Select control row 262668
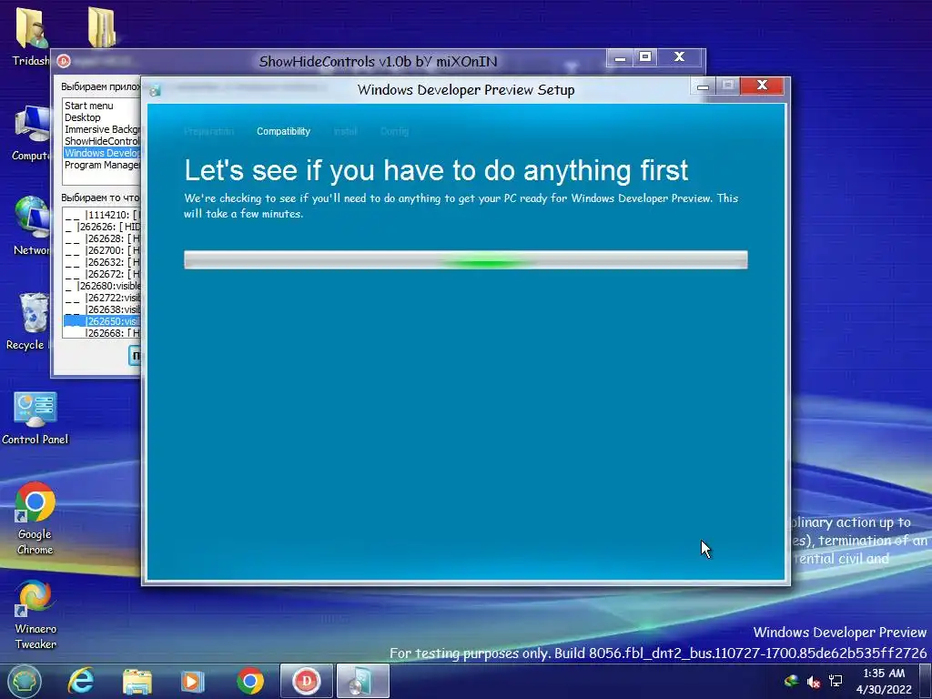Image resolution: width=932 pixels, height=699 pixels. [x=102, y=333]
